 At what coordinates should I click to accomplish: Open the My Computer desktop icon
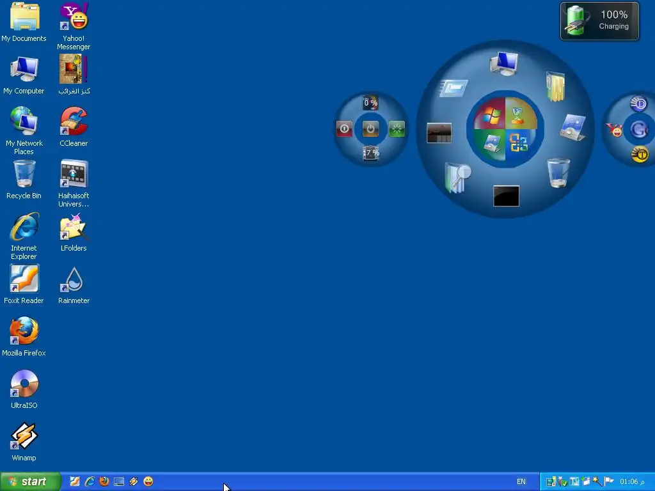(24, 75)
